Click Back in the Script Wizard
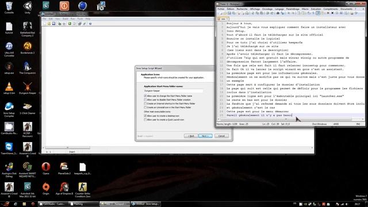The height and width of the screenshot is (207, 368). 191,136
